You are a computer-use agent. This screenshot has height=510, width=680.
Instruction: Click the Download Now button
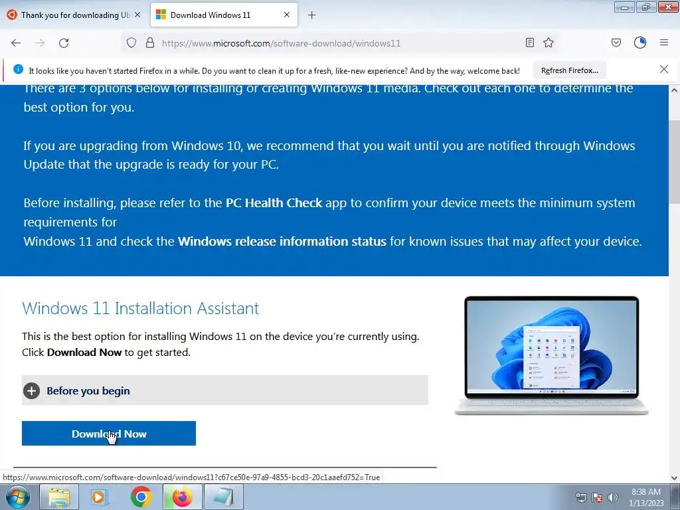coord(109,433)
